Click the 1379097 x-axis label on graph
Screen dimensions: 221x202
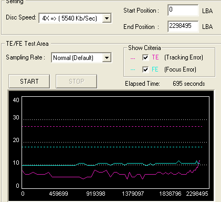click(x=133, y=194)
